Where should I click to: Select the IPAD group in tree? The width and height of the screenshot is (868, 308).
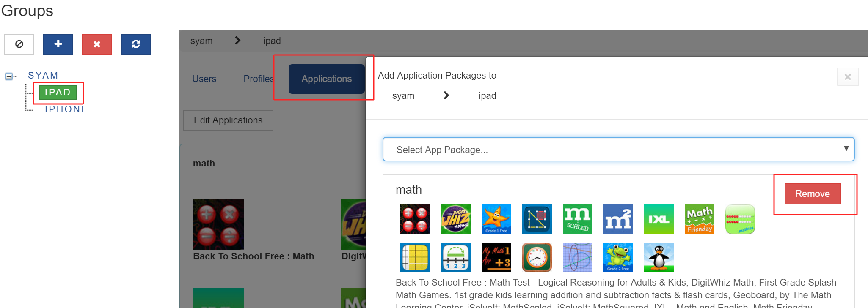click(58, 92)
